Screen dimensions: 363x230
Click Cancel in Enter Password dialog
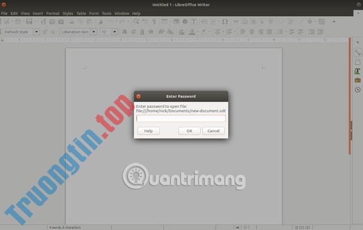pyautogui.click(x=213, y=131)
